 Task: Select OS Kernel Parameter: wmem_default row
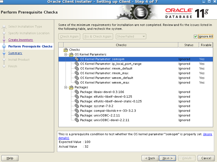click(136, 78)
